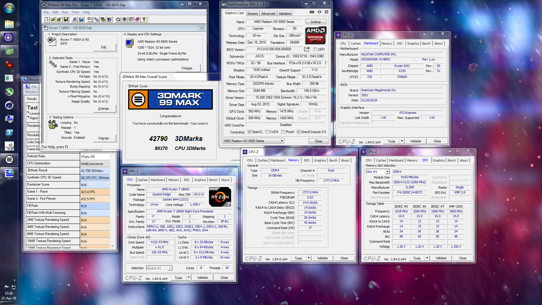Click the New project toolbar icon in 3DMark

46,19
